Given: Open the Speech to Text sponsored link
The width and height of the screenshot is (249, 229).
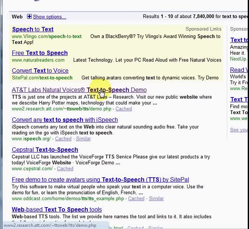Looking at the screenshot, I should [33, 29].
